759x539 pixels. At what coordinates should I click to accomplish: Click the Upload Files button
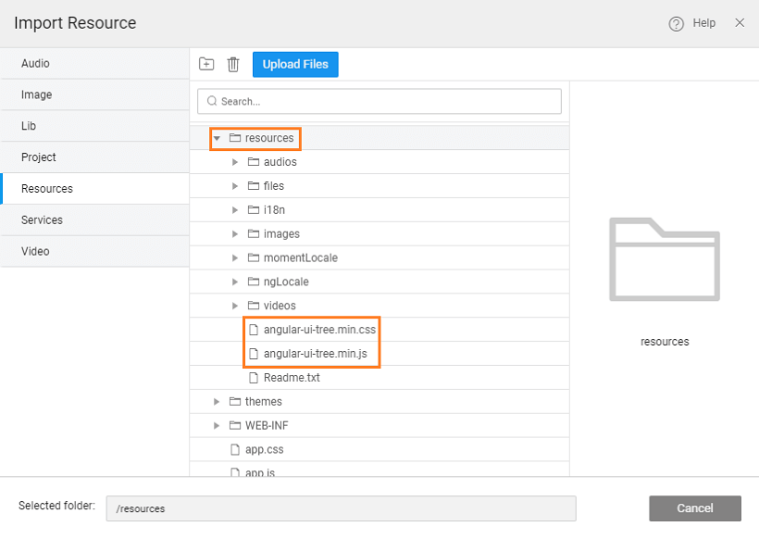click(x=295, y=64)
